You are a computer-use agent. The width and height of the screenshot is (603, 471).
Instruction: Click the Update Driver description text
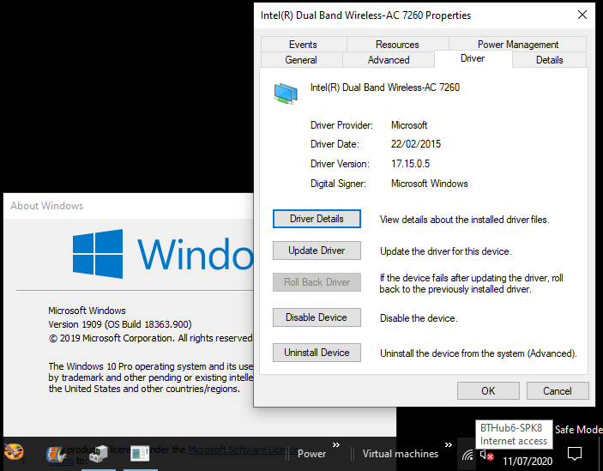click(446, 251)
